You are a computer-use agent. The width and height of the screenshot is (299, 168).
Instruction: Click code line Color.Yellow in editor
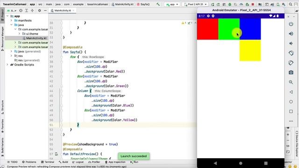click(114, 120)
